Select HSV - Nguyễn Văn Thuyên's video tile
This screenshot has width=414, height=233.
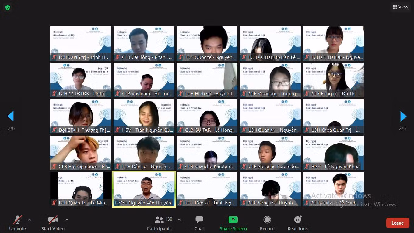click(x=144, y=189)
